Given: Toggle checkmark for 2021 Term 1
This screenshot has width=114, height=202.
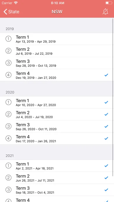Looking at the screenshot, I should tap(106, 166).
